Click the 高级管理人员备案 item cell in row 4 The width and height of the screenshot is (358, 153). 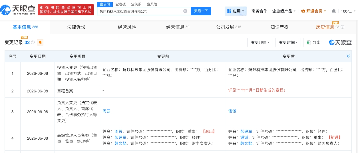tap(77, 138)
